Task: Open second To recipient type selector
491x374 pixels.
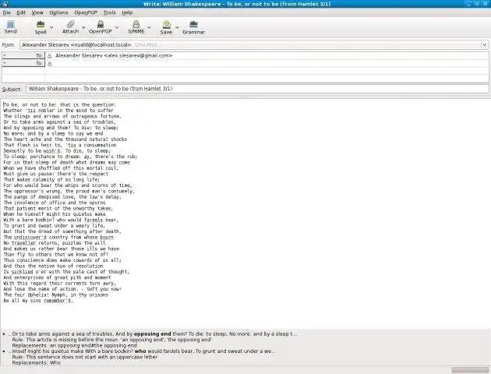Action: (x=23, y=63)
